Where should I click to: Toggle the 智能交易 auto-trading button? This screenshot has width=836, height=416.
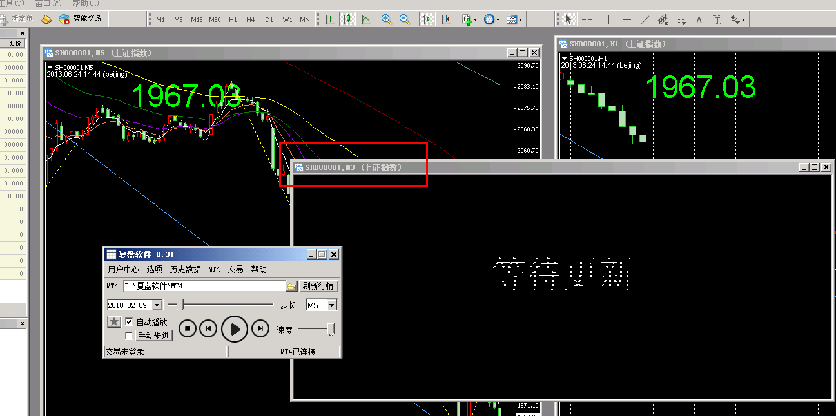[81, 19]
